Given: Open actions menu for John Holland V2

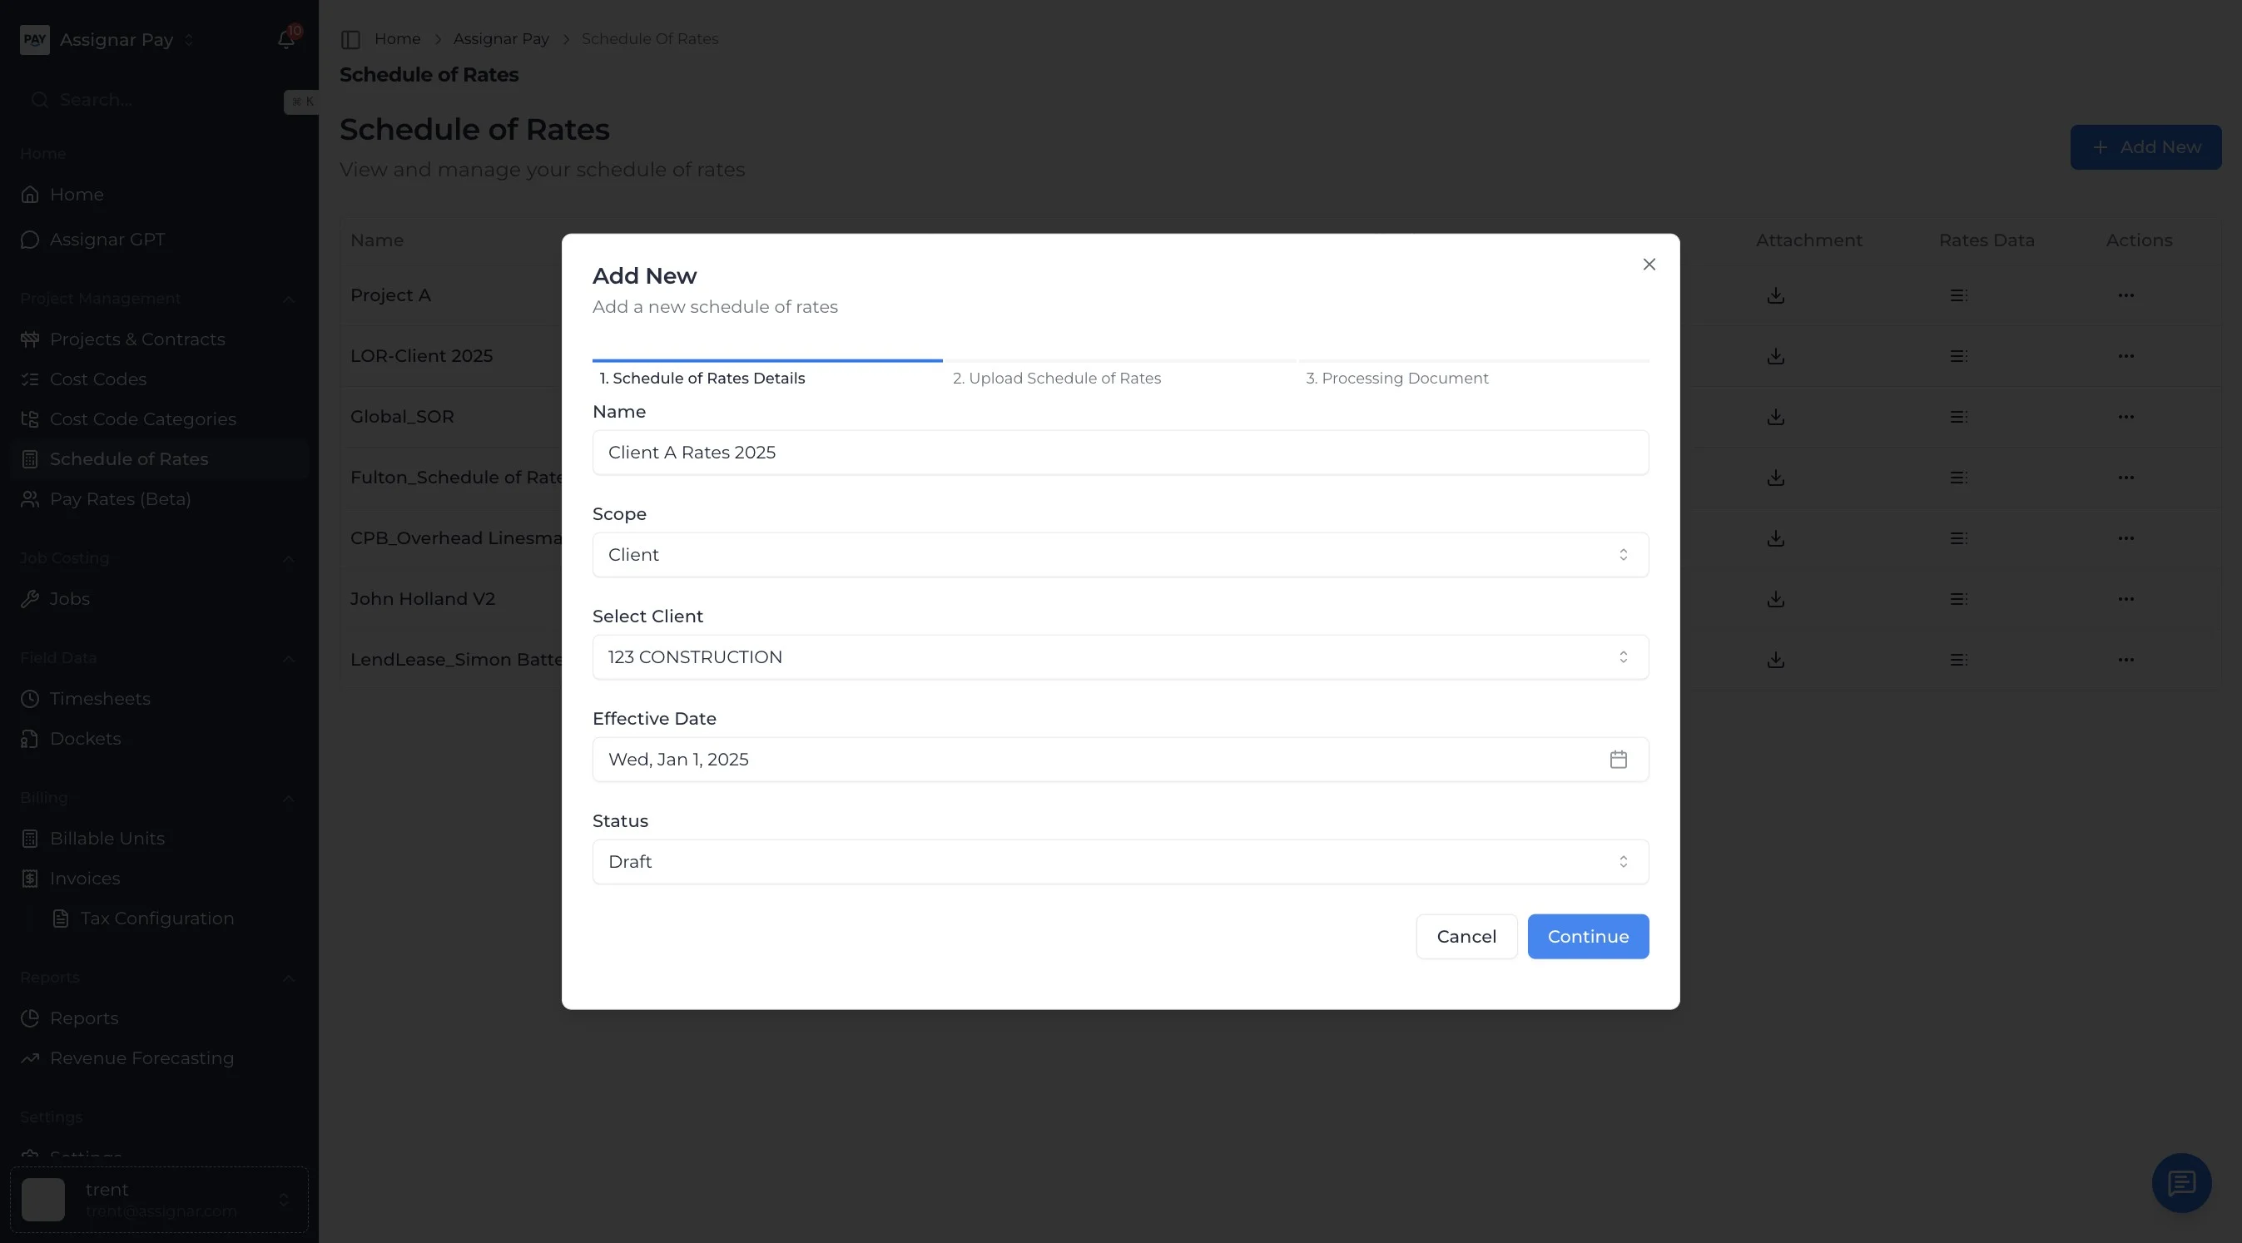Looking at the screenshot, I should click(x=2125, y=598).
